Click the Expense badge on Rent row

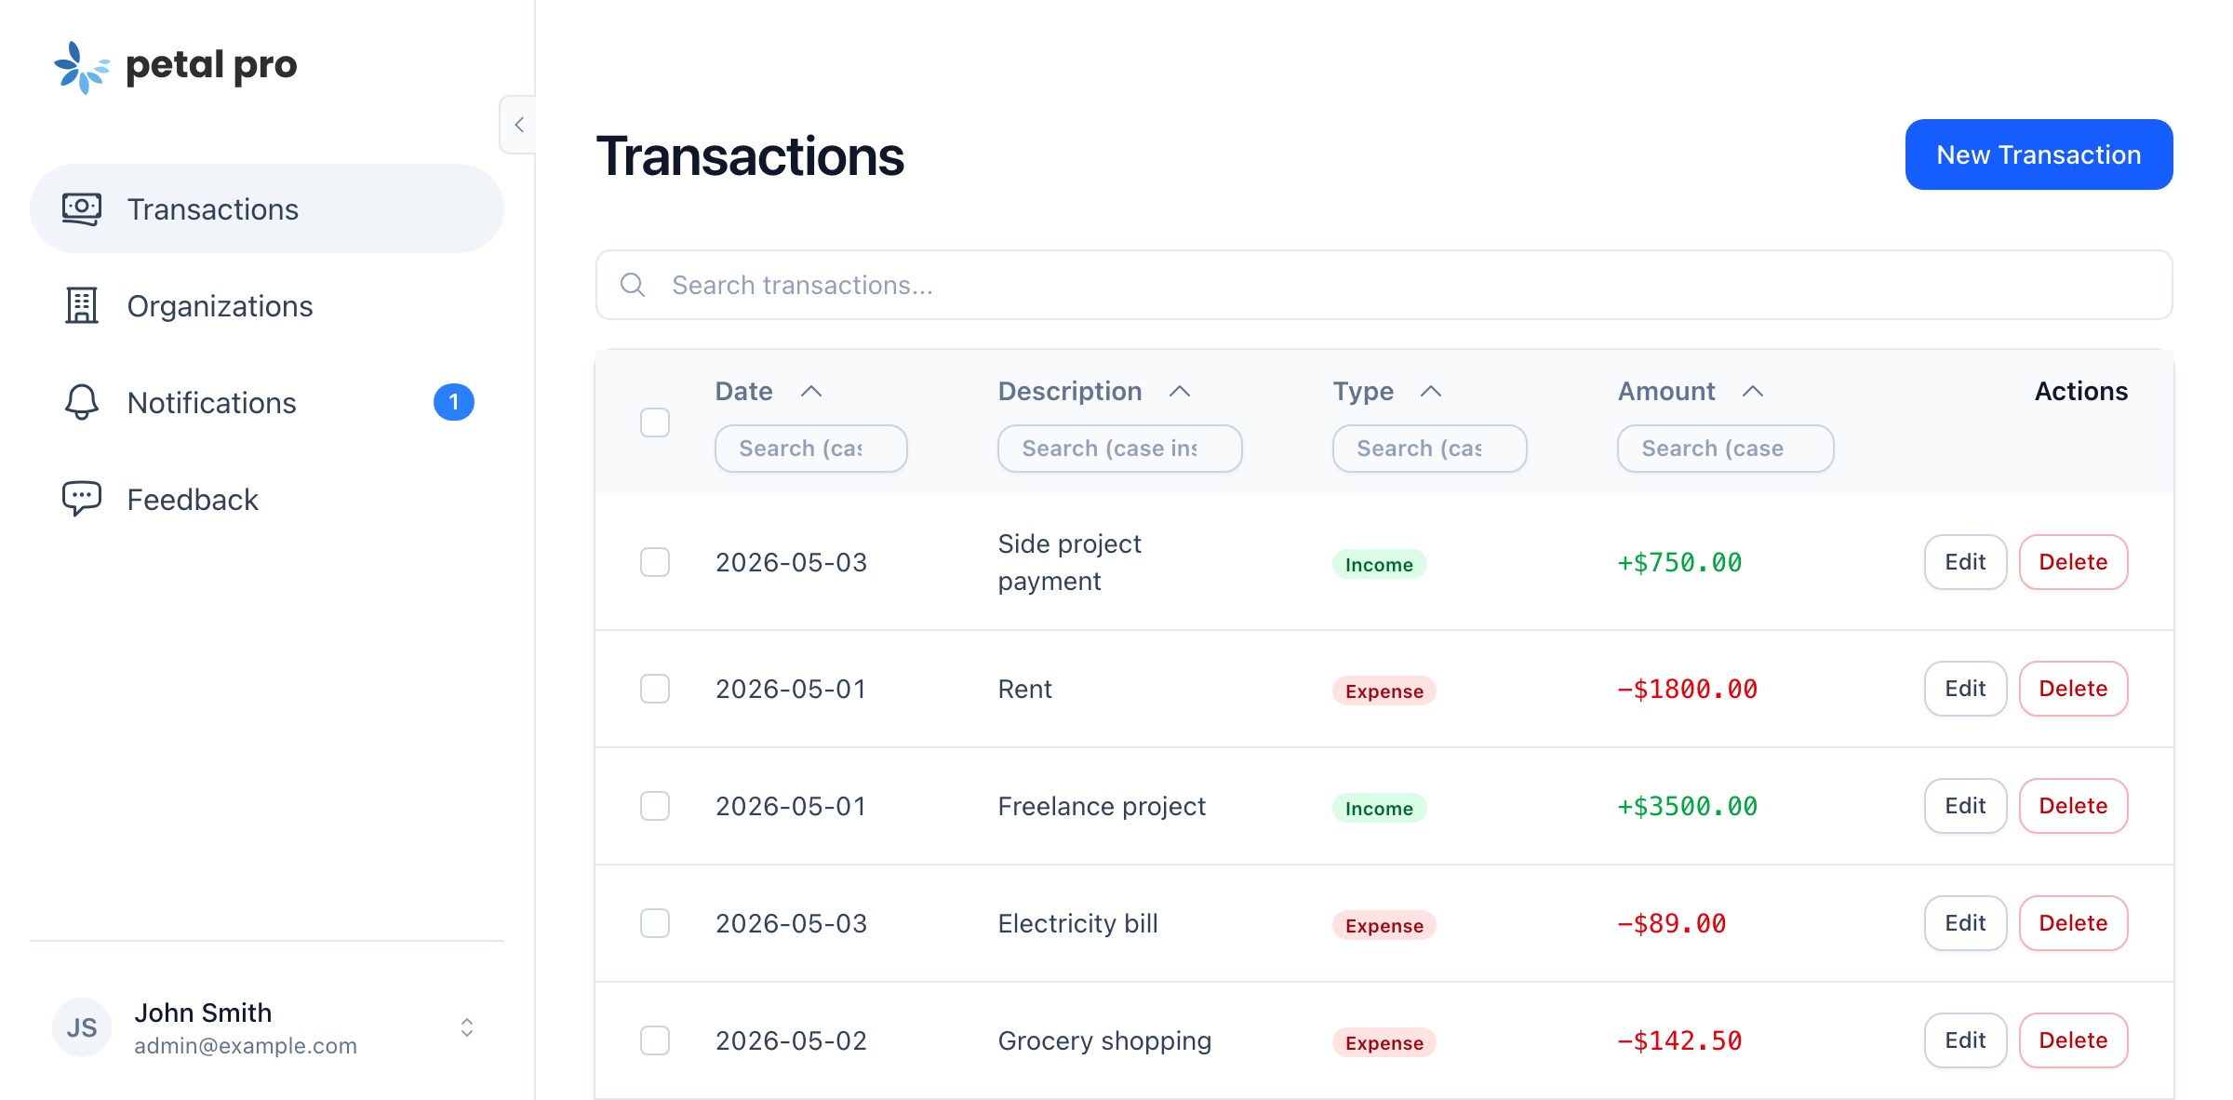[x=1384, y=691]
